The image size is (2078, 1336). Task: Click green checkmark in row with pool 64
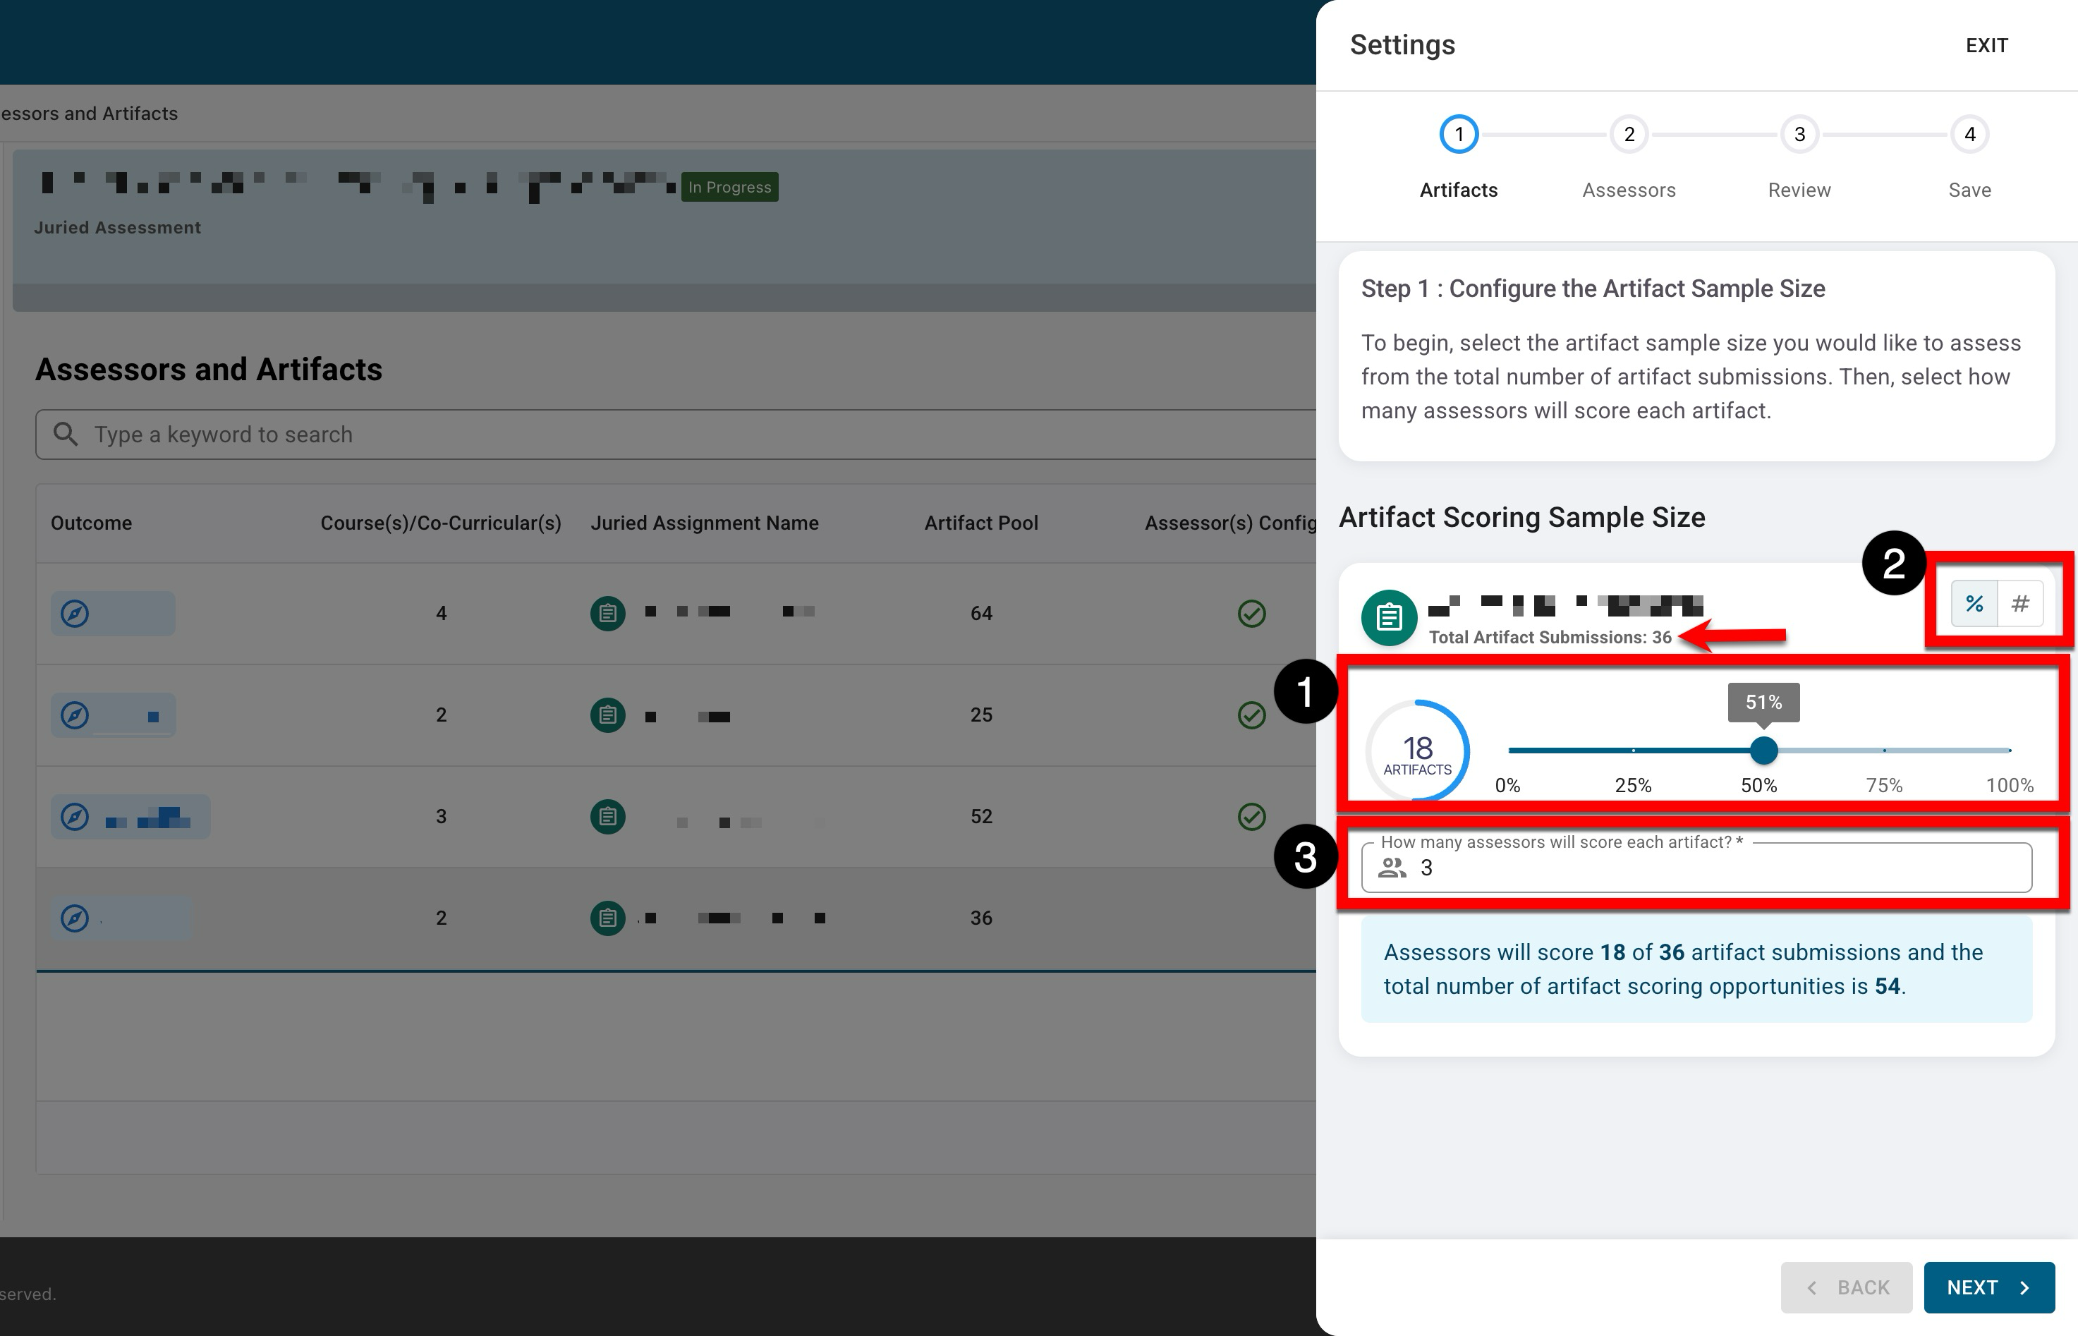point(1251,614)
